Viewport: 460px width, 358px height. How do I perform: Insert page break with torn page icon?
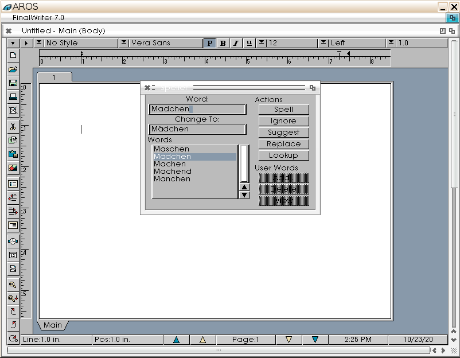point(13,268)
